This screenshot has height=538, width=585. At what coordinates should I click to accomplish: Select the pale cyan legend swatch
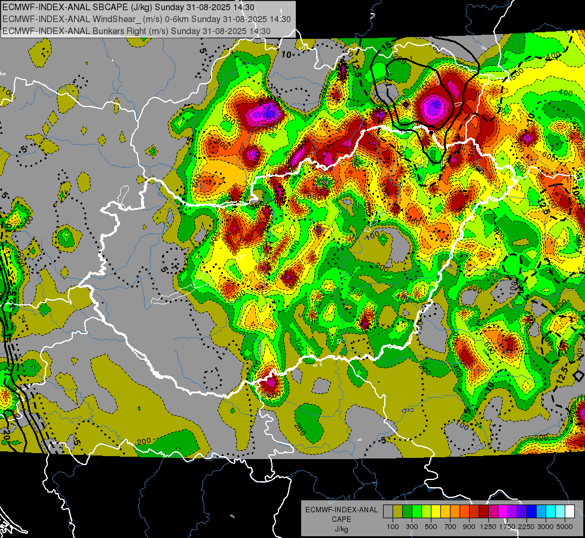tap(560, 512)
